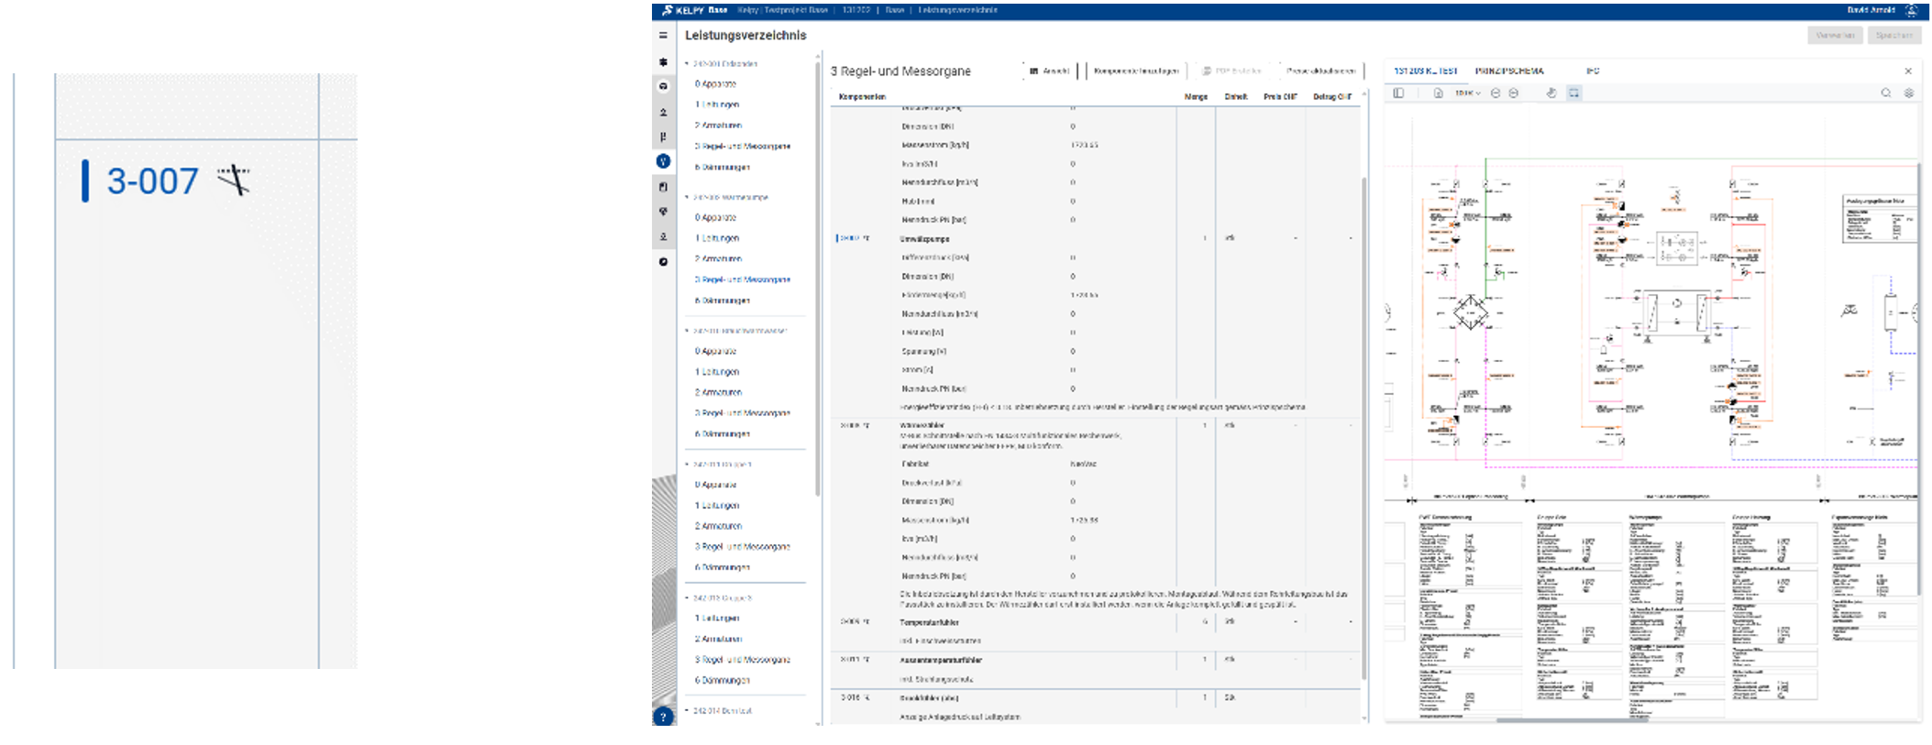The width and height of the screenshot is (1932, 745).
Task: Click the zoom out button in viewer
Action: [x=1496, y=93]
